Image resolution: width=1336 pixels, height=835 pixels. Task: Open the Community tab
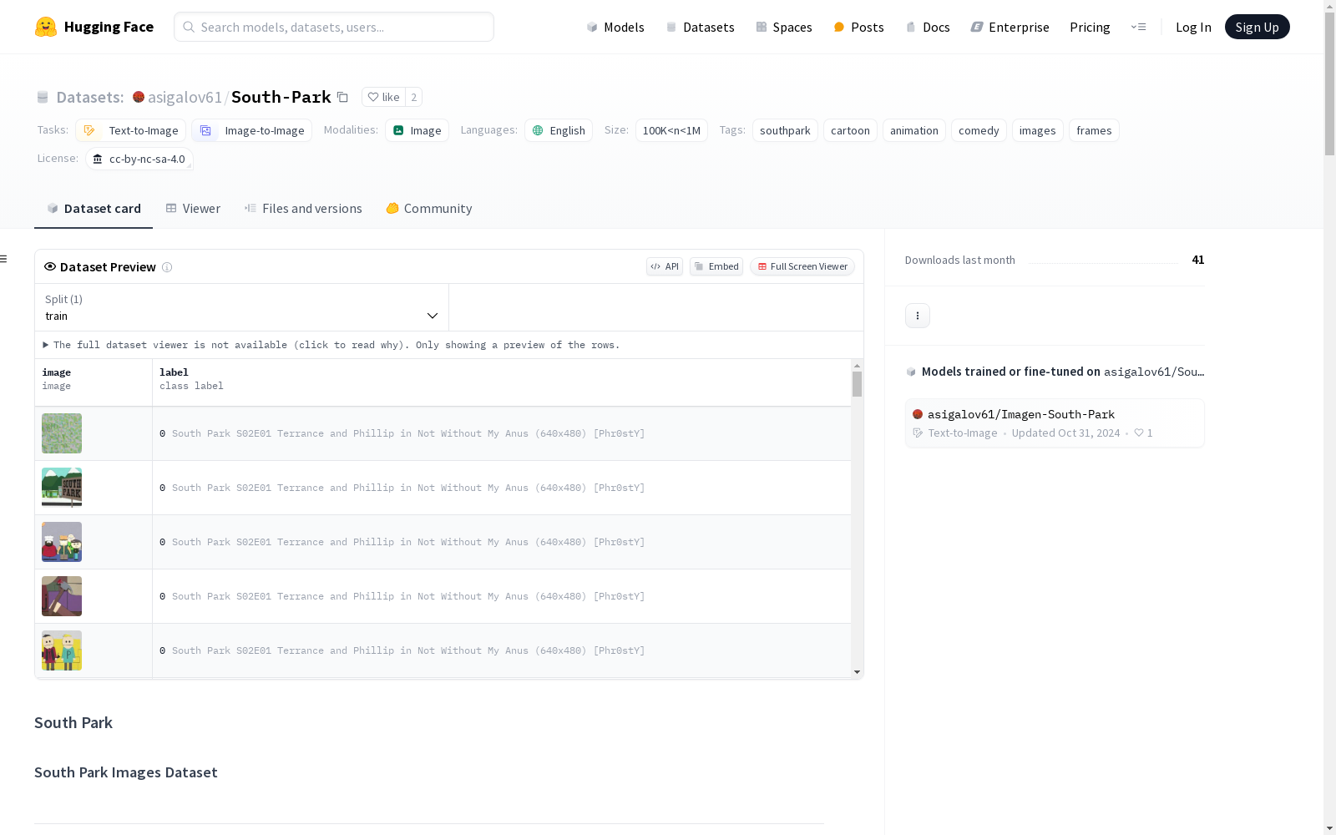tap(429, 209)
